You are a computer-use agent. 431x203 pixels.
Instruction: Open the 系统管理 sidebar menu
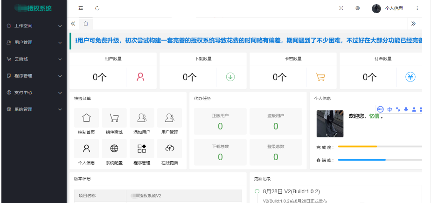pos(34,109)
